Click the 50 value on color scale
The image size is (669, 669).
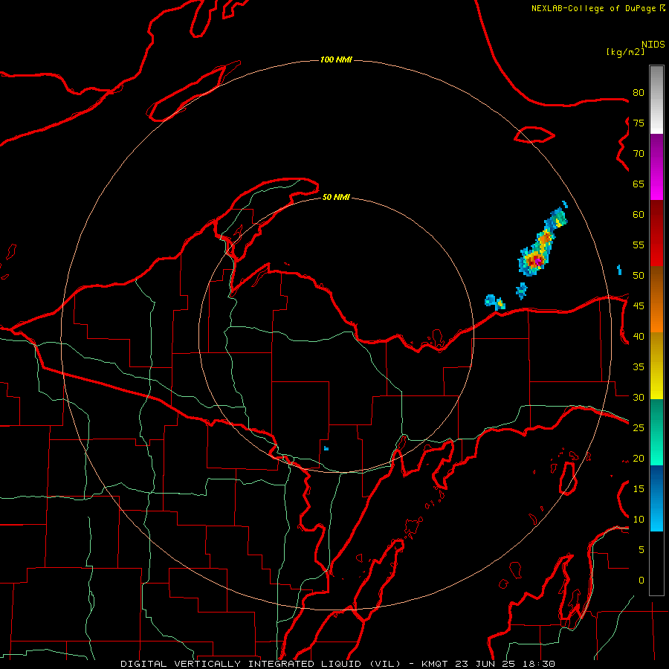[x=639, y=276]
